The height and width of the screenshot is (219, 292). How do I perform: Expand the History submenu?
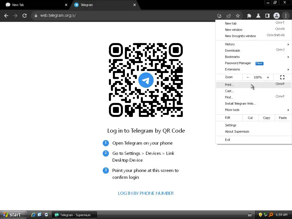(x=254, y=44)
